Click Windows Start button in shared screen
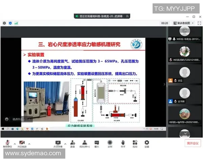 click(x=3, y=129)
